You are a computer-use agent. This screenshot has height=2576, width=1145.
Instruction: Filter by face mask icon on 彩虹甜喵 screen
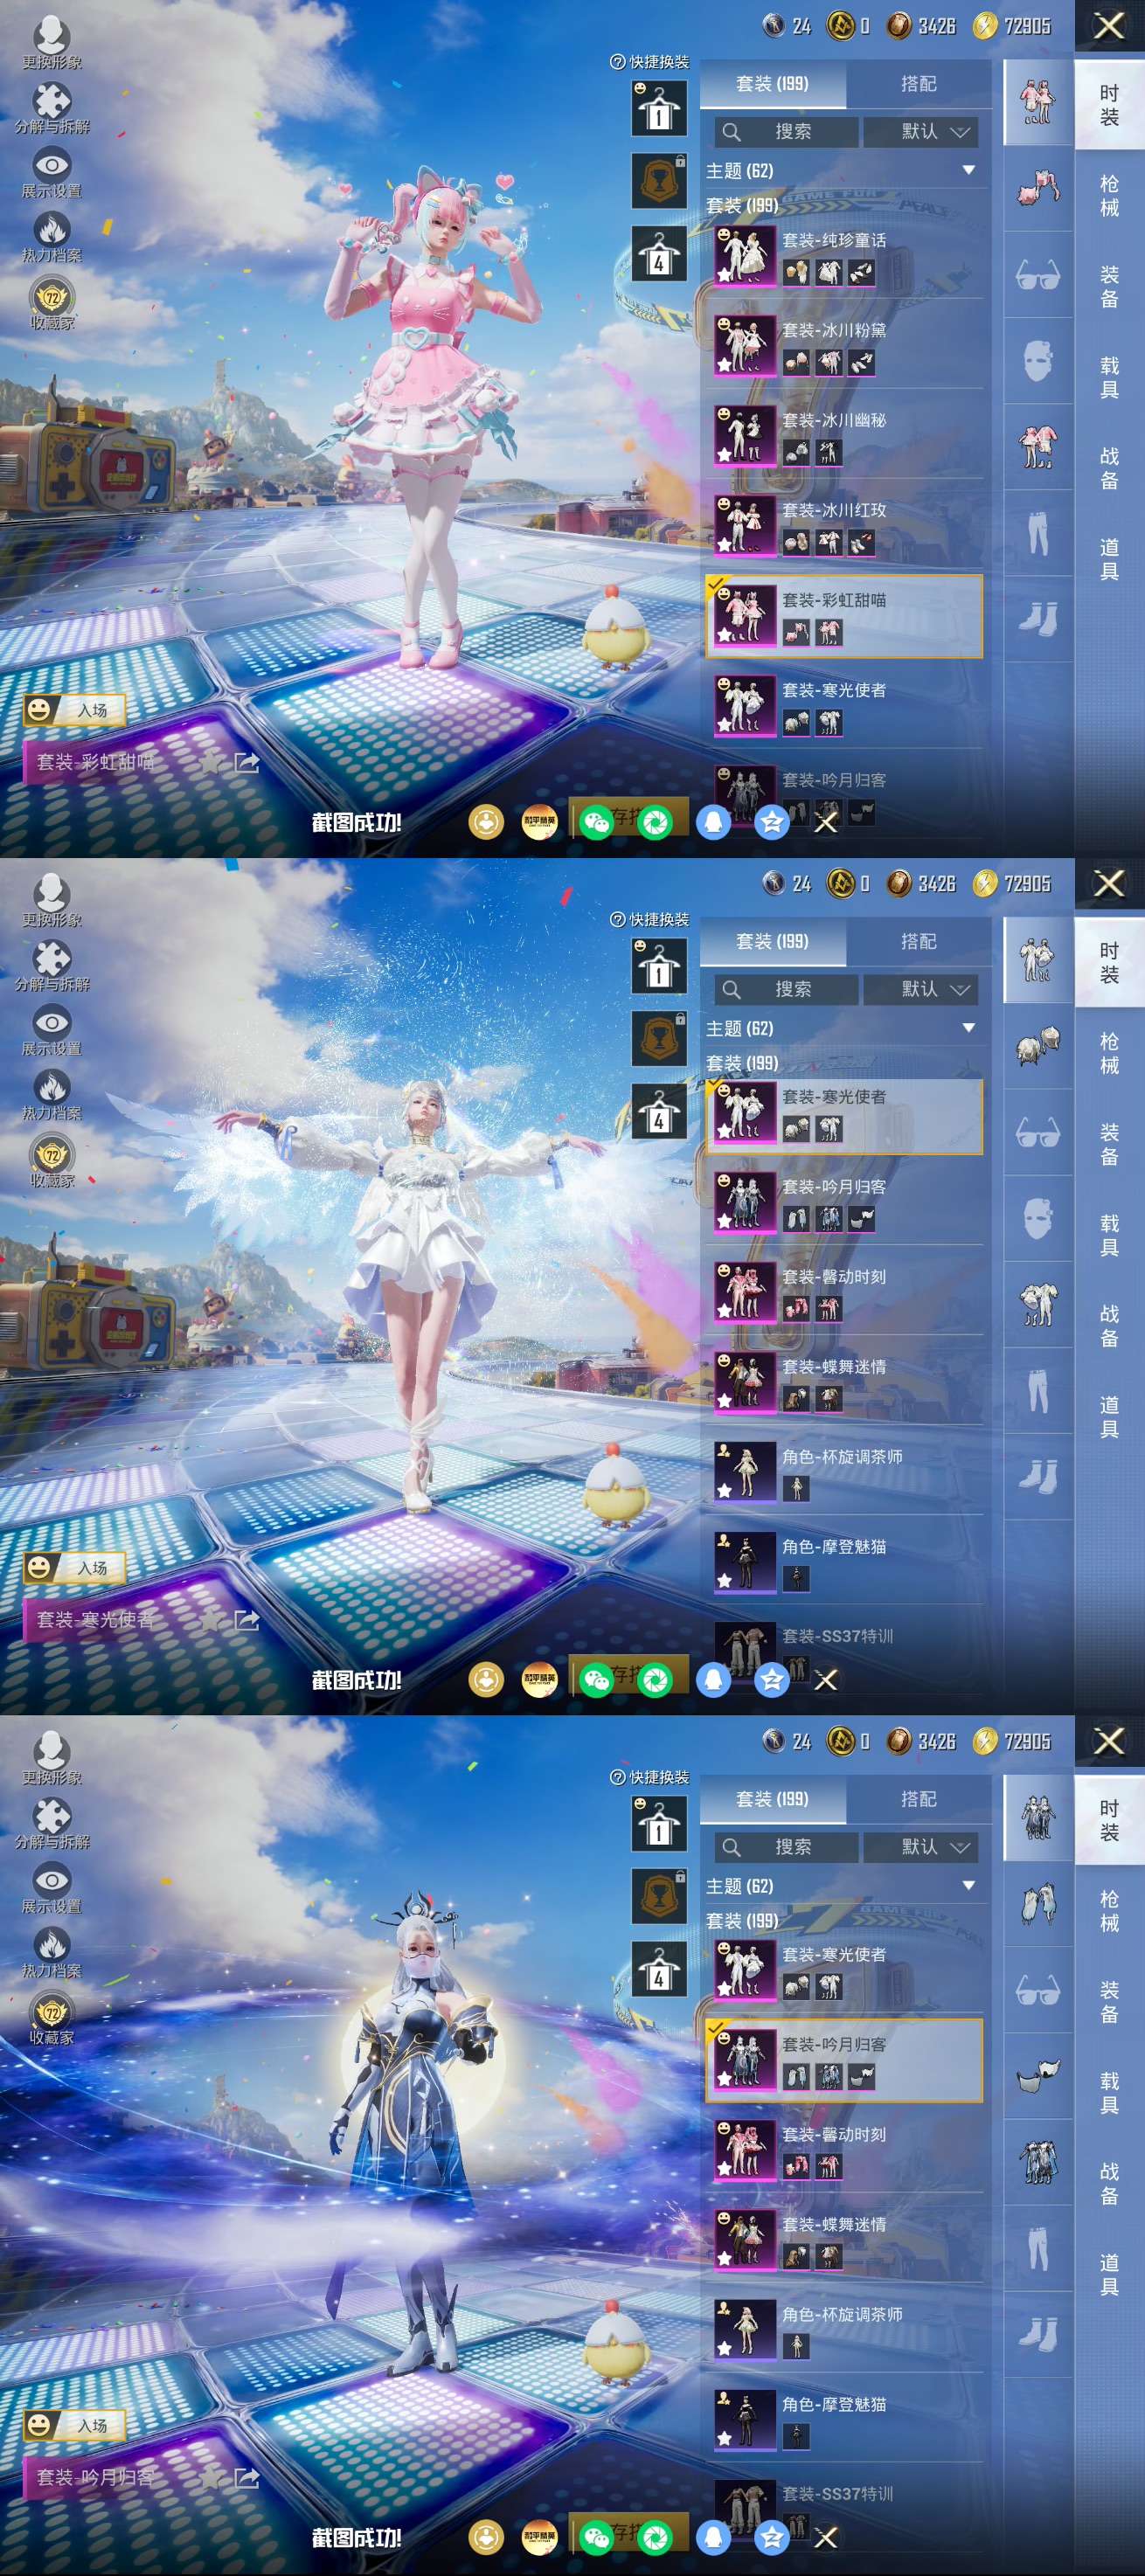point(1037,361)
